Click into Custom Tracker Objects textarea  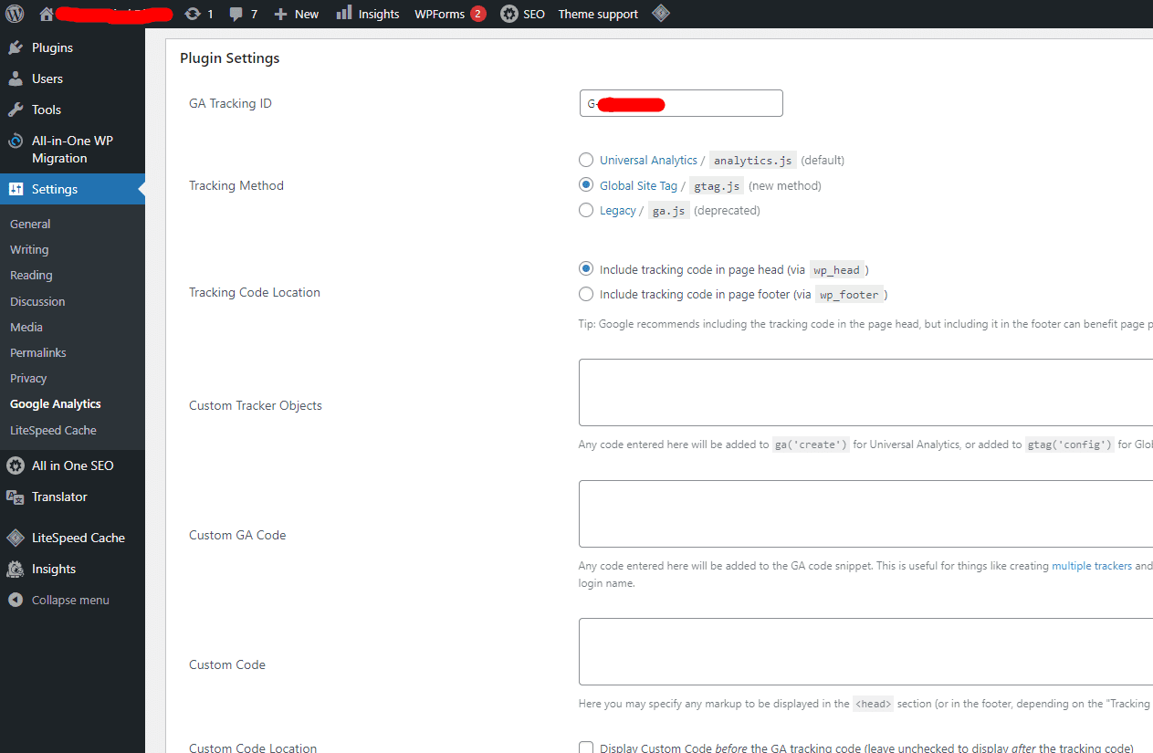[865, 392]
